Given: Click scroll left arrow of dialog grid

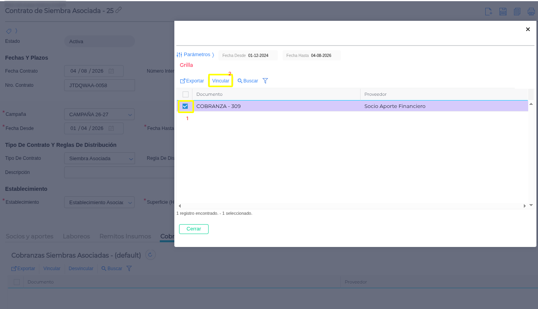Looking at the screenshot, I should tap(179, 206).
